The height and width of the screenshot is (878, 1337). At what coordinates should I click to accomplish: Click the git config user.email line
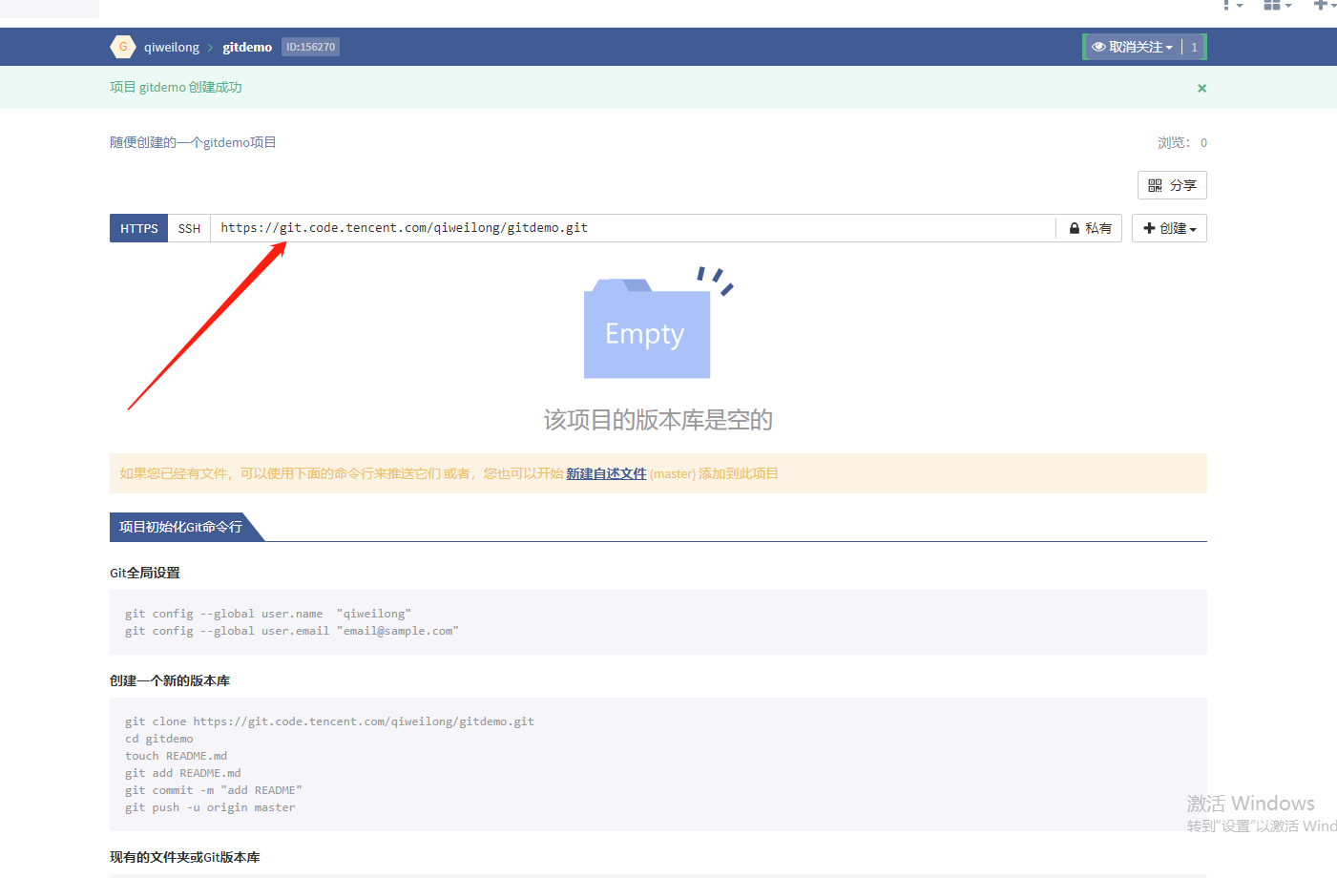coord(292,631)
